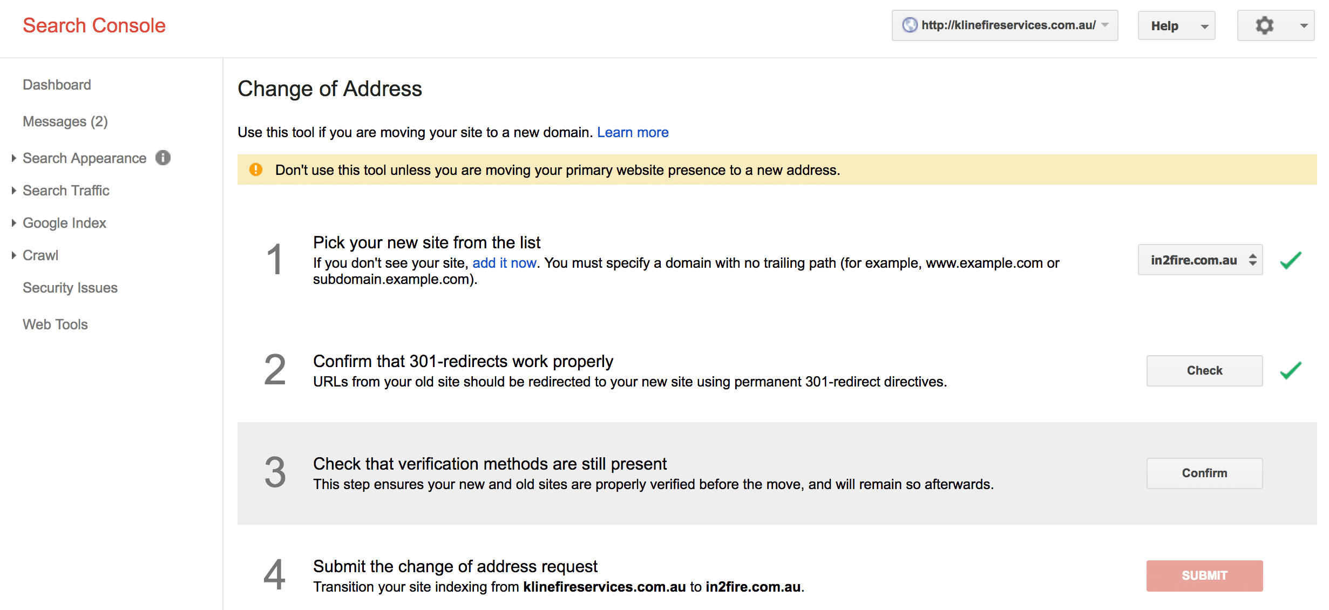Click the Check button for 301-redirects

click(x=1204, y=370)
